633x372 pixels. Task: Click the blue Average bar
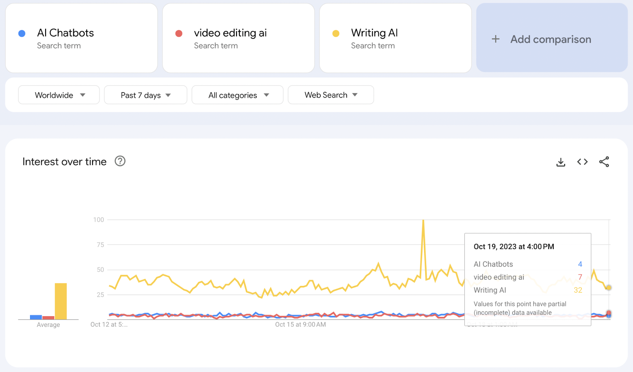point(36,317)
